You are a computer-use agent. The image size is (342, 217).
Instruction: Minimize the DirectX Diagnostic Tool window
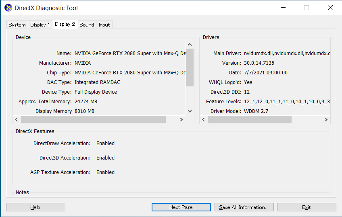[283, 8]
